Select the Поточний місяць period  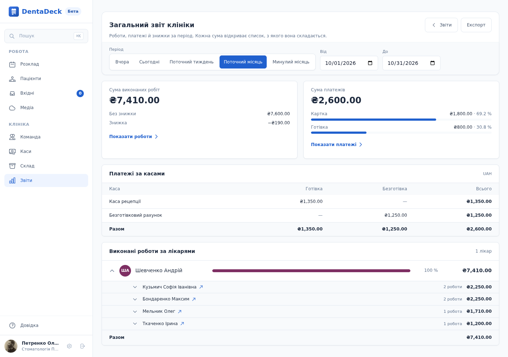243,62
